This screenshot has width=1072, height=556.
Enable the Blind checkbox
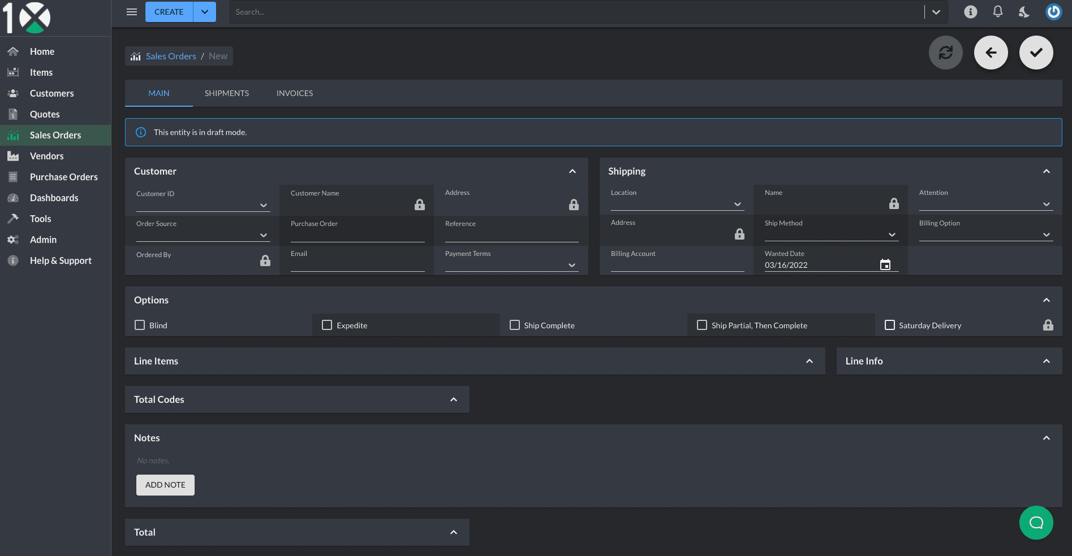[140, 325]
